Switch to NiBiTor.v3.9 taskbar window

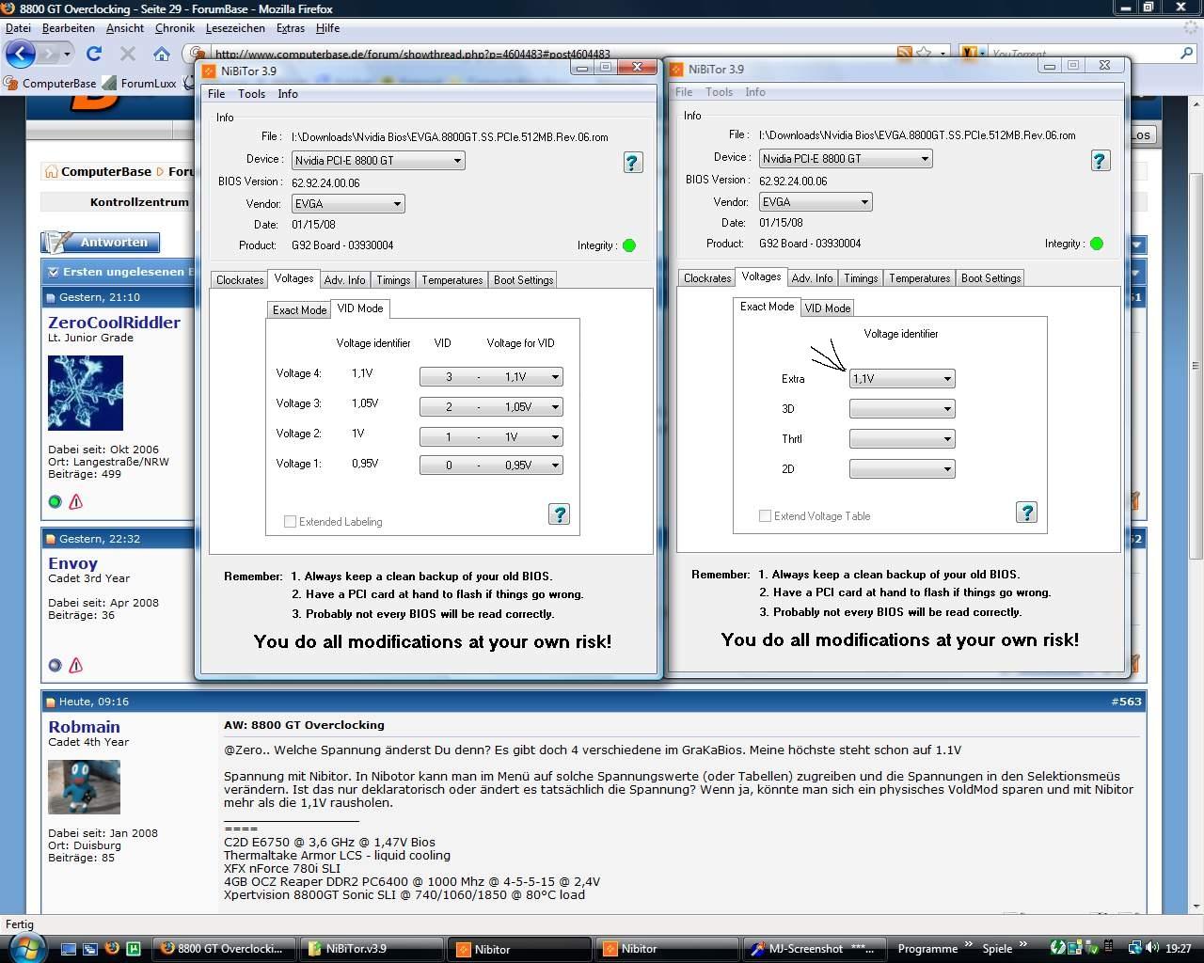(x=371, y=949)
